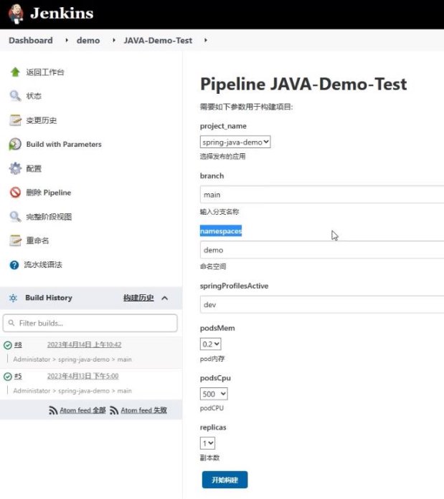Go to Dashboard breadcrumb

31,40
